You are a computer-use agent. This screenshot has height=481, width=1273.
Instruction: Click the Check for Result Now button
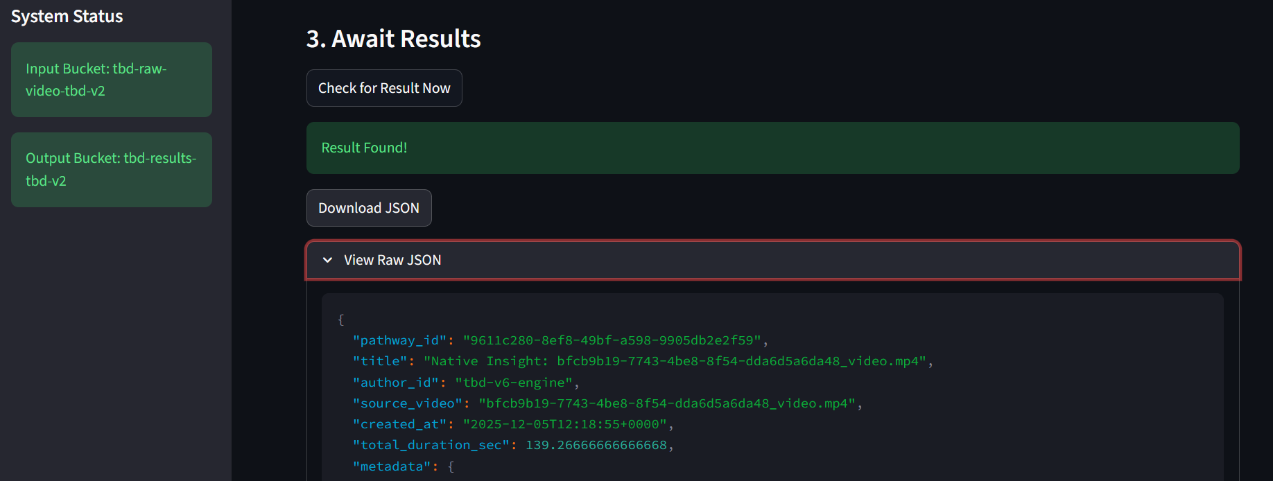pos(384,88)
